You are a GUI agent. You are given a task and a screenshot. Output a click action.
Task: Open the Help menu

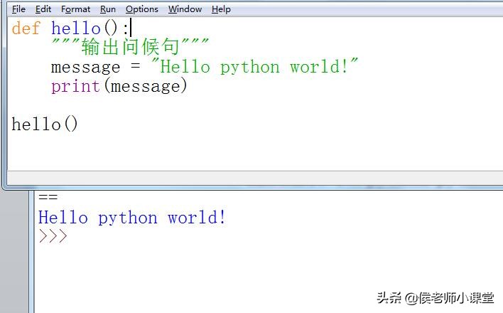(221, 9)
